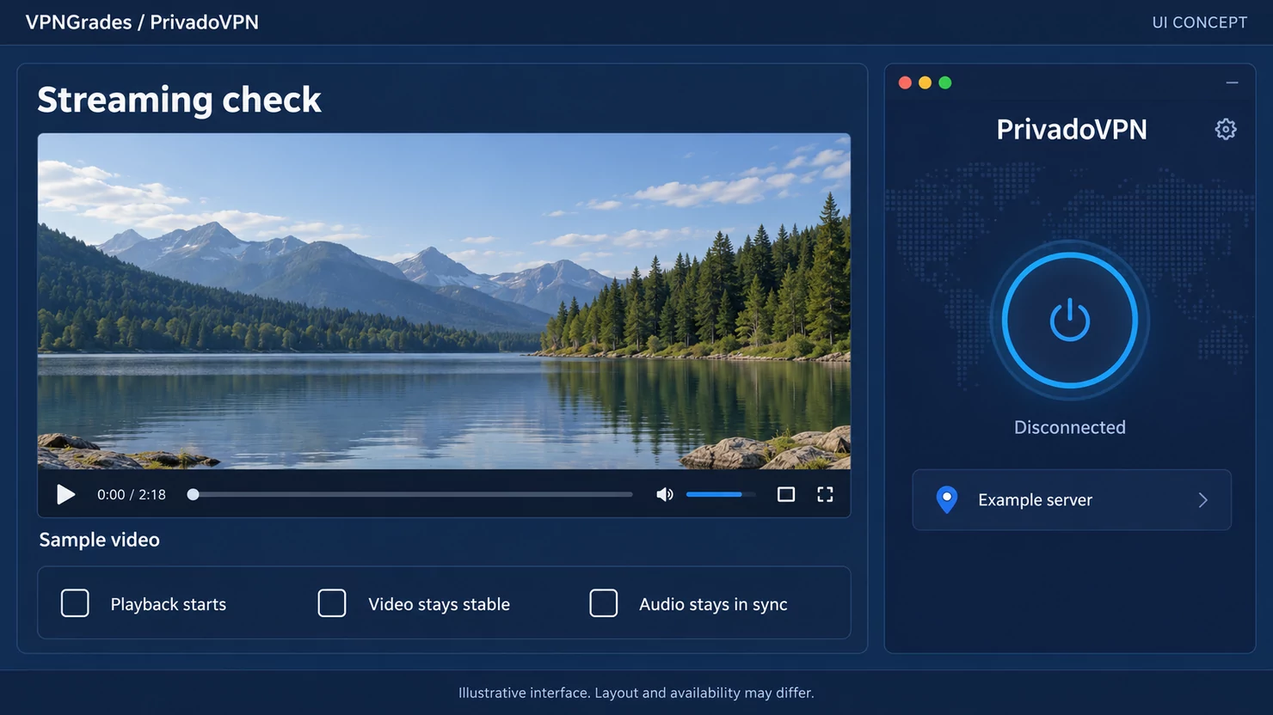Expand the Example server list chevron
Screen dimensions: 1273x715
[1203, 500]
